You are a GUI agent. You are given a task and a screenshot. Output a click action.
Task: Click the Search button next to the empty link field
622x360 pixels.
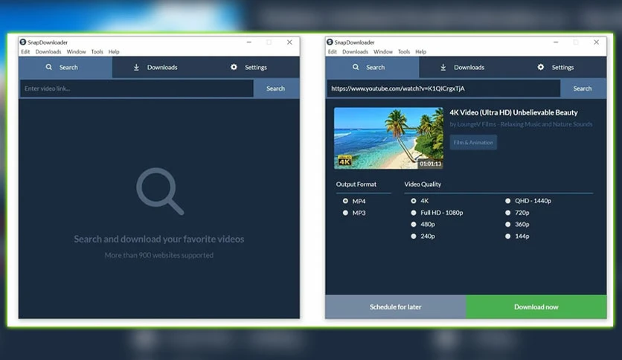[276, 89]
